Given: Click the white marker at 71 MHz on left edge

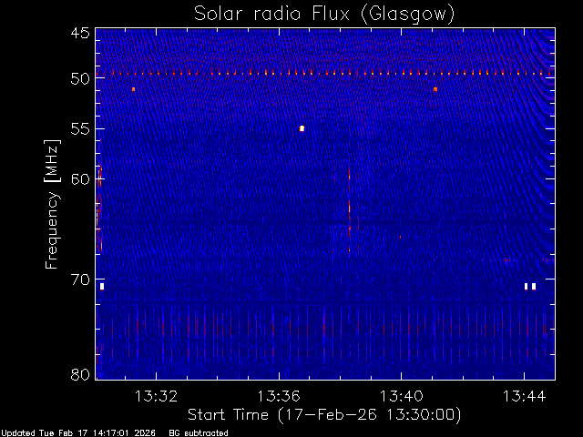Looking at the screenshot, I should (102, 287).
